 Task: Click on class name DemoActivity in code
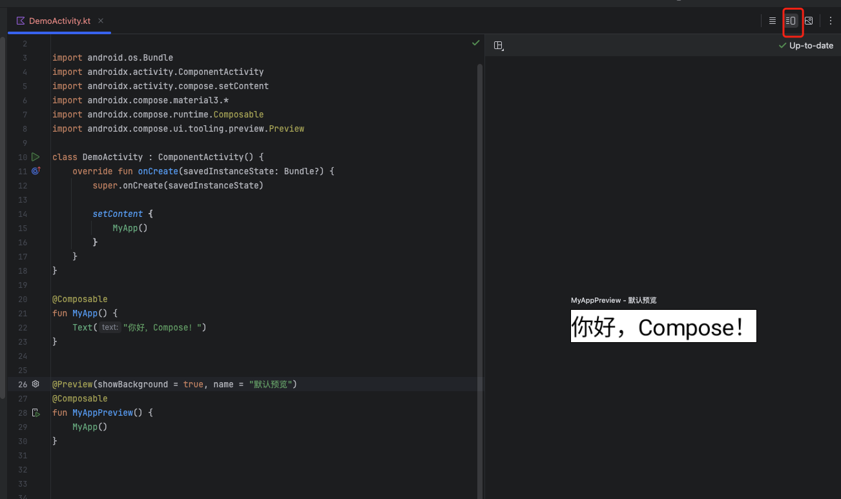click(x=112, y=157)
